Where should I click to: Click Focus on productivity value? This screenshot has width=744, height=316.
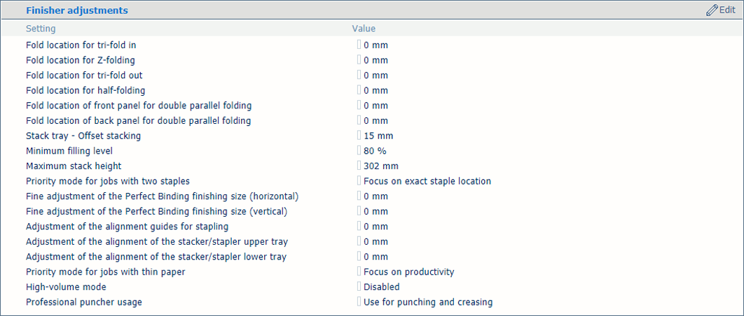point(409,272)
